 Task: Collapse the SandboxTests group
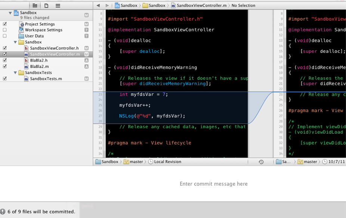point(16,72)
